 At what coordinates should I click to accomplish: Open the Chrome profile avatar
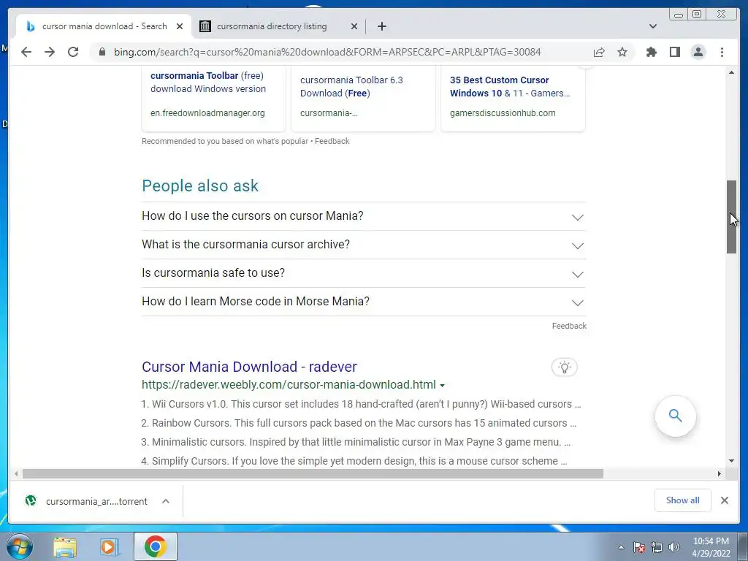pos(698,52)
